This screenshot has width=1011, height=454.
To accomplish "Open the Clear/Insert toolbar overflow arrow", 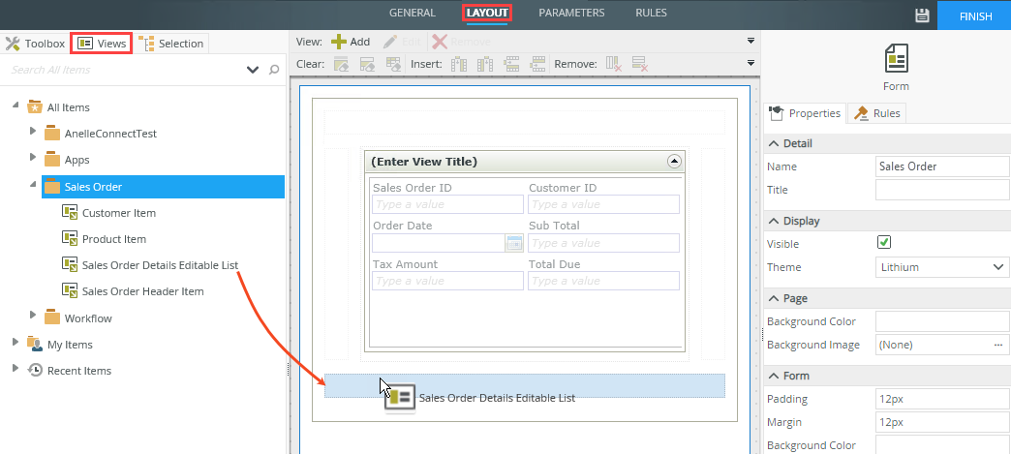I will [x=751, y=63].
